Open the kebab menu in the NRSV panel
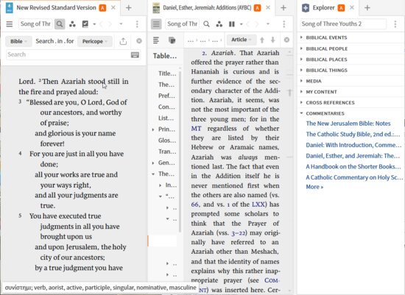Viewport: 405px width, 295px height. (x=137, y=24)
